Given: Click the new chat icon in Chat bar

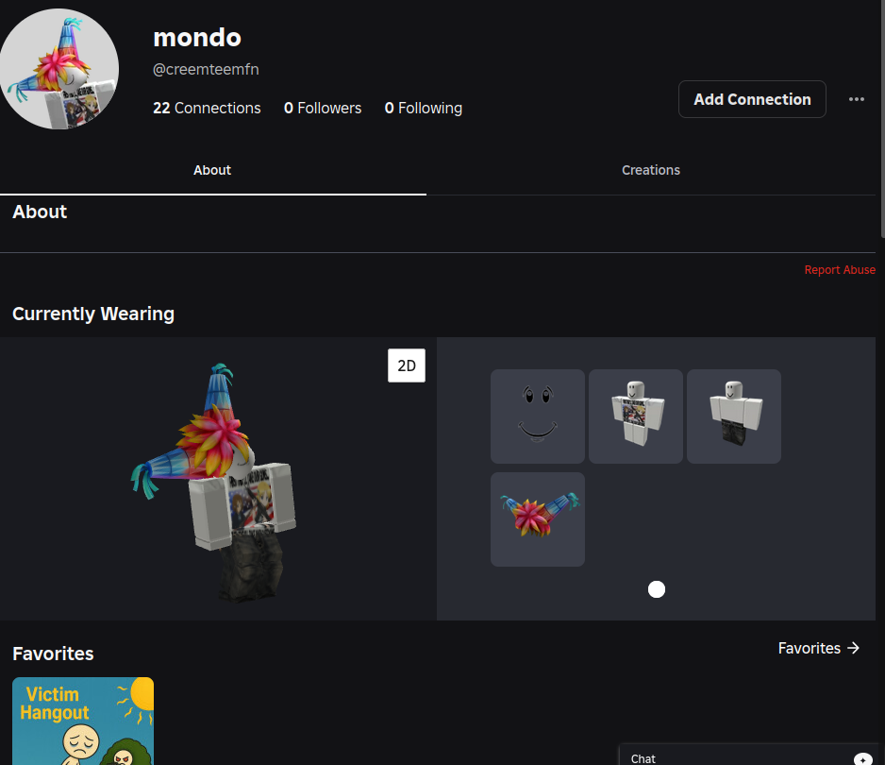Looking at the screenshot, I should click(x=863, y=759).
